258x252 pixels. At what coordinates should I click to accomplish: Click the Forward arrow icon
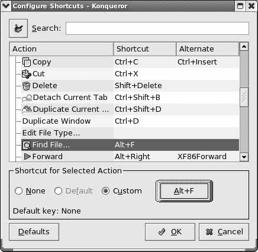27,157
